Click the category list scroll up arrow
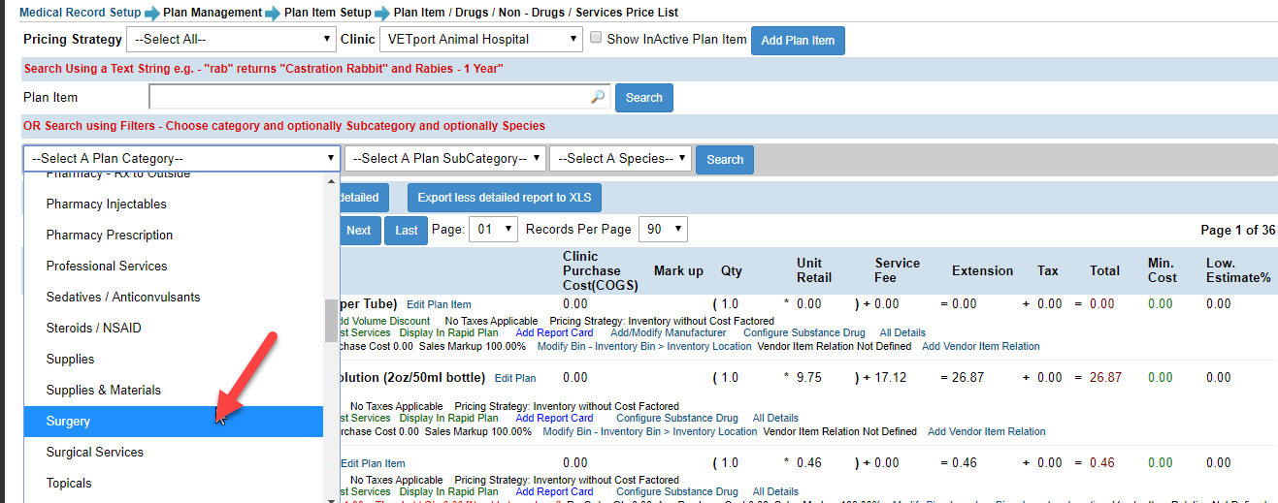Screen dimensions: 1278x503 (331, 181)
